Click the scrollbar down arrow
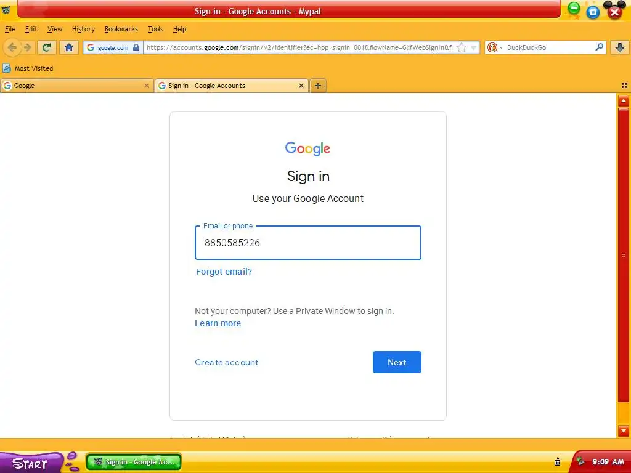This screenshot has width=631, height=473. (x=624, y=431)
